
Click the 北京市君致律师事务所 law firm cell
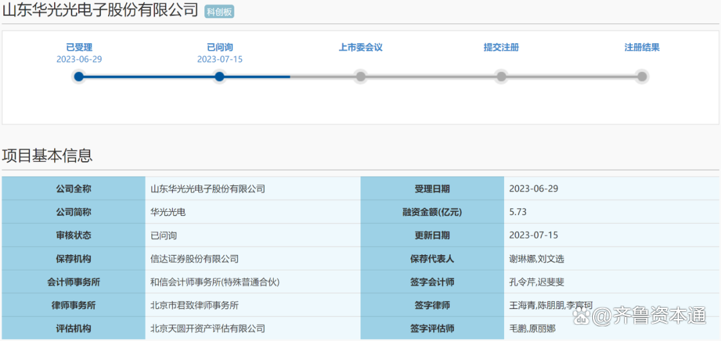[194, 305]
